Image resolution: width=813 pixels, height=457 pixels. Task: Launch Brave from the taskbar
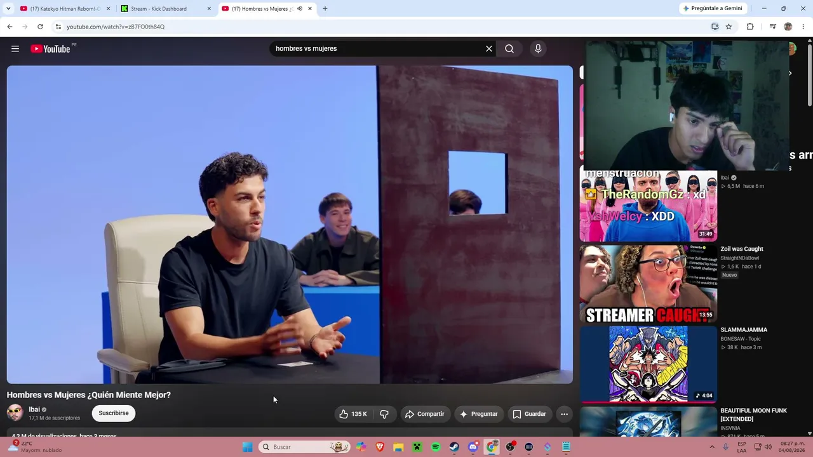(380, 447)
